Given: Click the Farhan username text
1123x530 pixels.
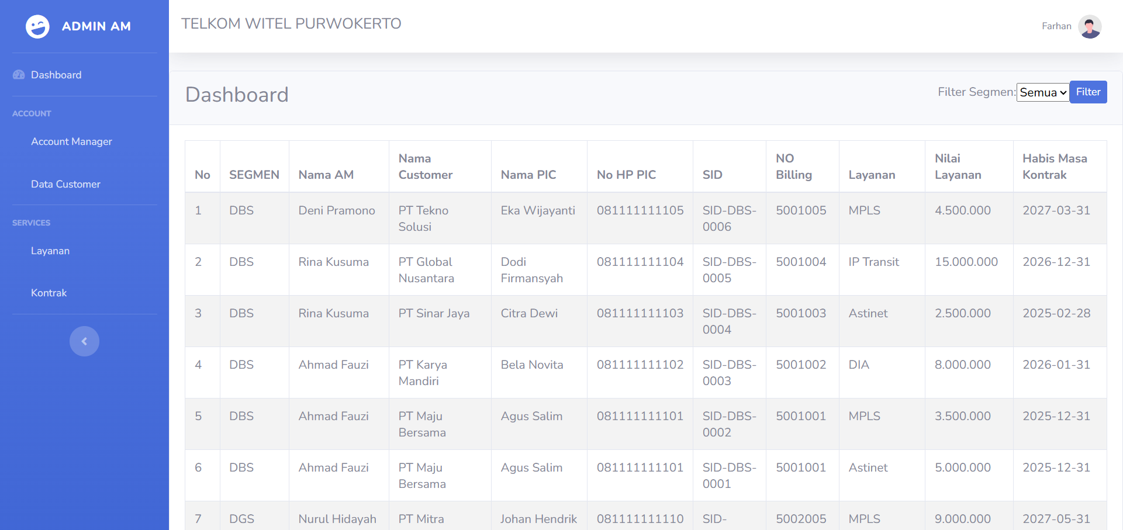Looking at the screenshot, I should tap(1056, 26).
